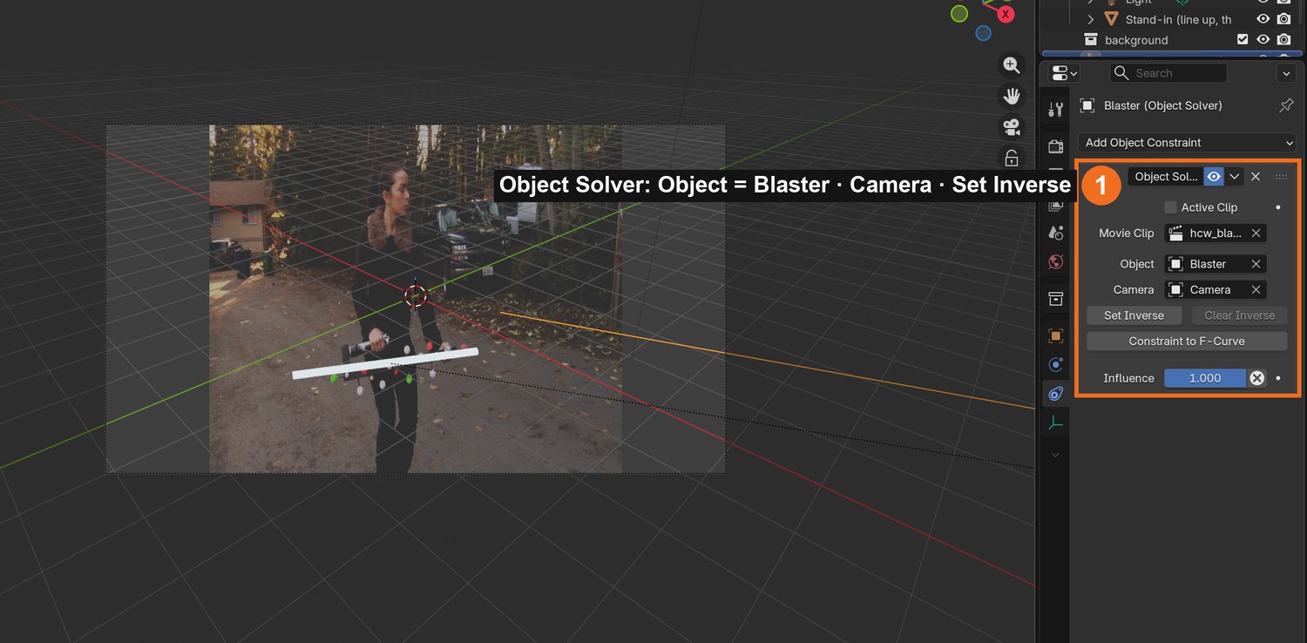The image size is (1307, 643).
Task: Enable the Active Clip checkbox
Action: tap(1170, 207)
